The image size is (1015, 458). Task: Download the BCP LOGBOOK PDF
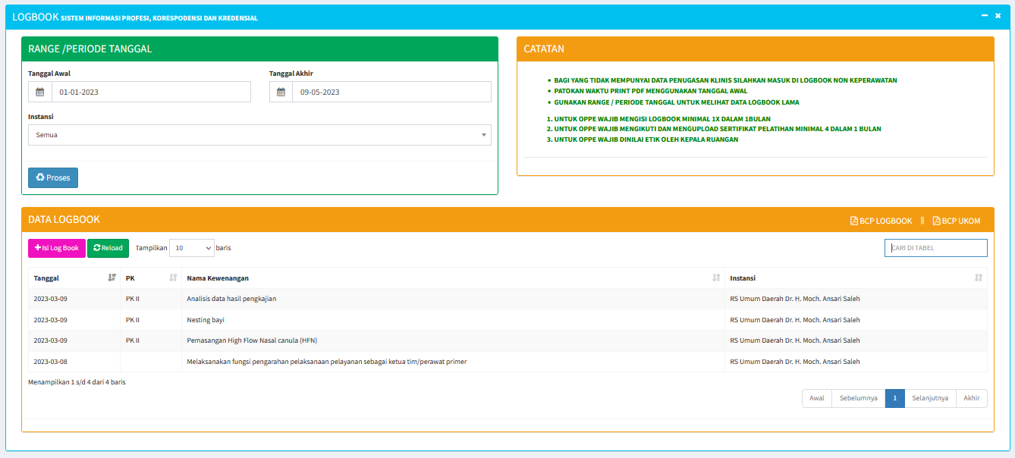pos(881,221)
